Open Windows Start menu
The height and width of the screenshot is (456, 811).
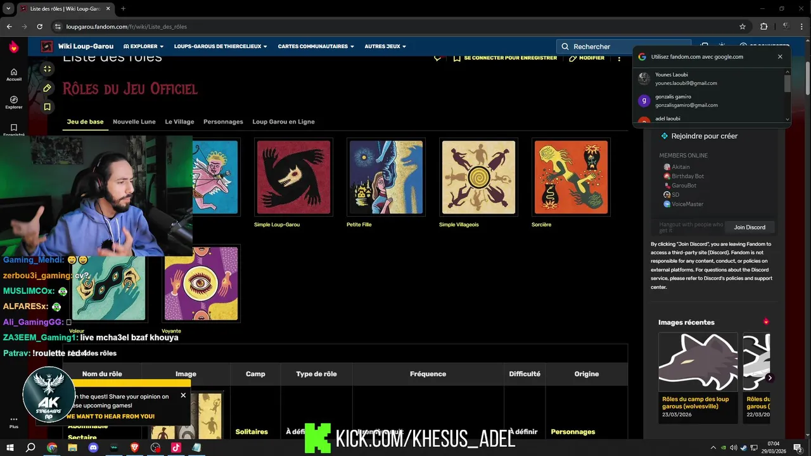point(10,447)
